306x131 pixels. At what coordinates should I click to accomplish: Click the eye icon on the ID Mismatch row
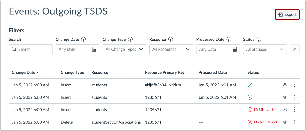[285, 110]
